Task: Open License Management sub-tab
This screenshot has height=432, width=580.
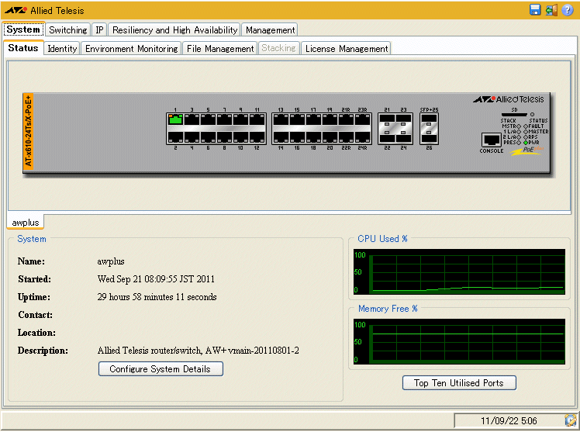Action: tap(347, 48)
